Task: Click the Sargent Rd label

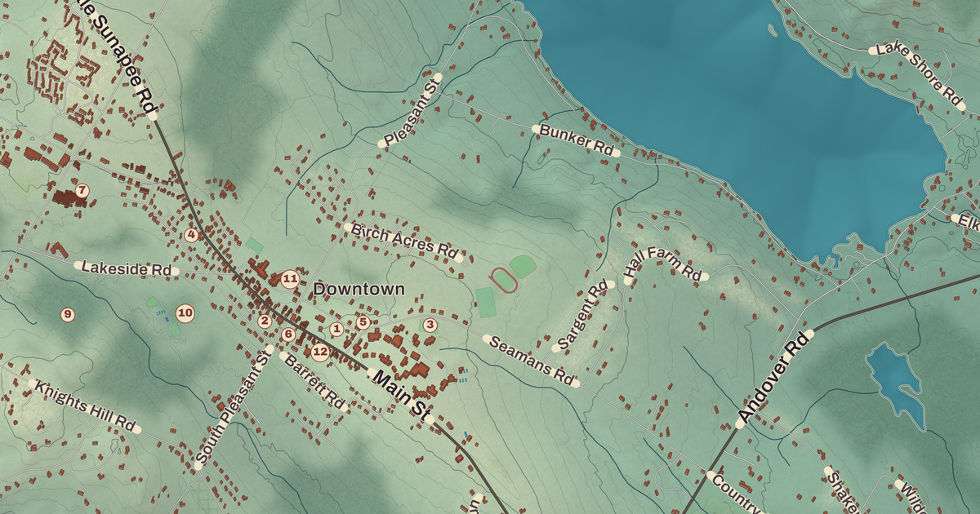Action: pyautogui.click(x=584, y=316)
